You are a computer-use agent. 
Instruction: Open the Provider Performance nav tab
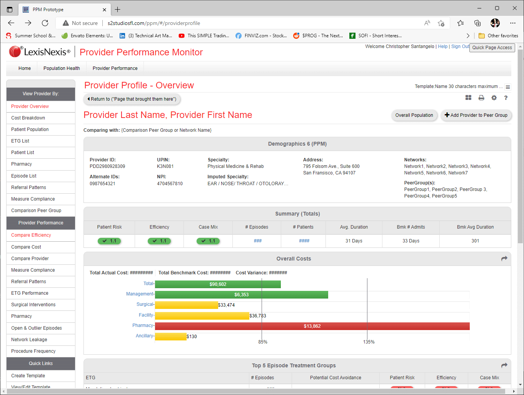[115, 68]
